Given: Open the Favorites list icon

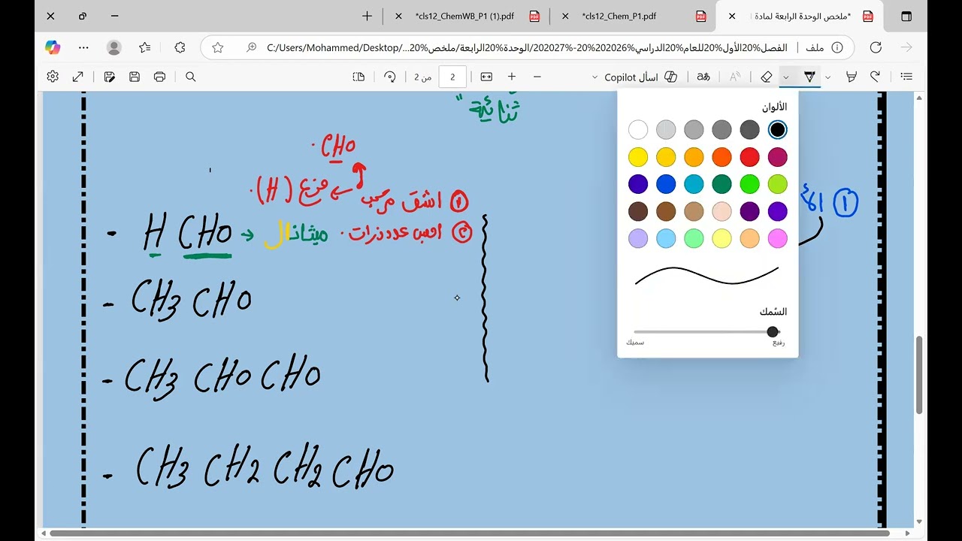Looking at the screenshot, I should point(145,47).
